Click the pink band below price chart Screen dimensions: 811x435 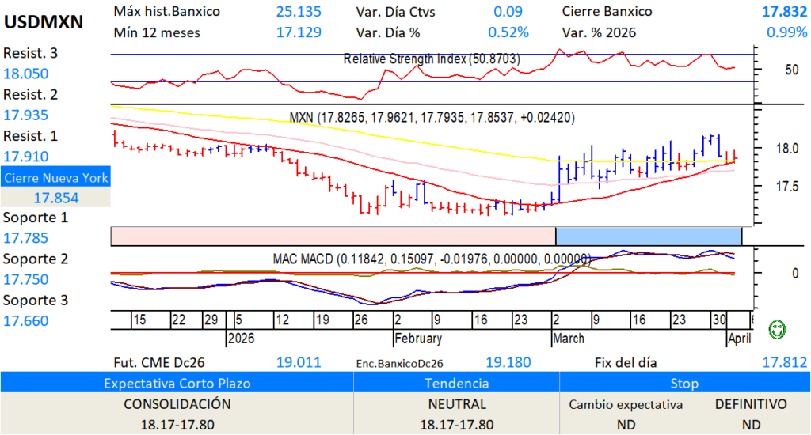[333, 236]
